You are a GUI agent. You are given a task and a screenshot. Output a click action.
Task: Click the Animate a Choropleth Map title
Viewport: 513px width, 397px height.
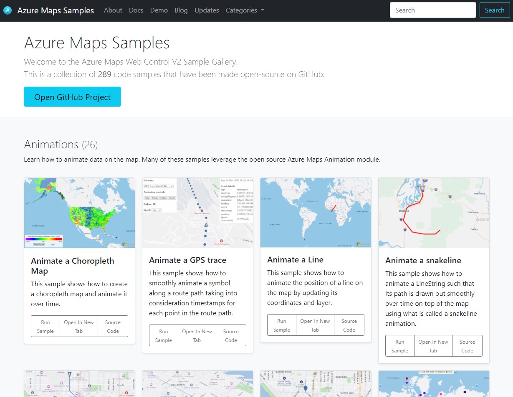coord(73,266)
